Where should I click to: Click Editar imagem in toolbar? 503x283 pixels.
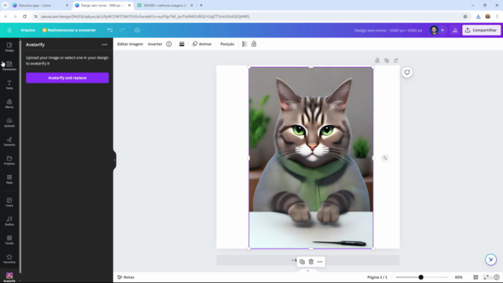(x=130, y=44)
